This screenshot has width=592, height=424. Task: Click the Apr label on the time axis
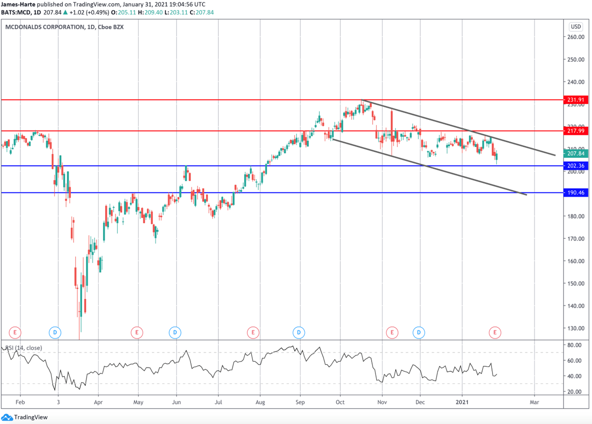click(x=98, y=402)
